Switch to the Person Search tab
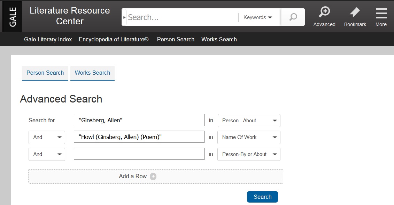Screen dimensions: 394x205 tap(45, 73)
